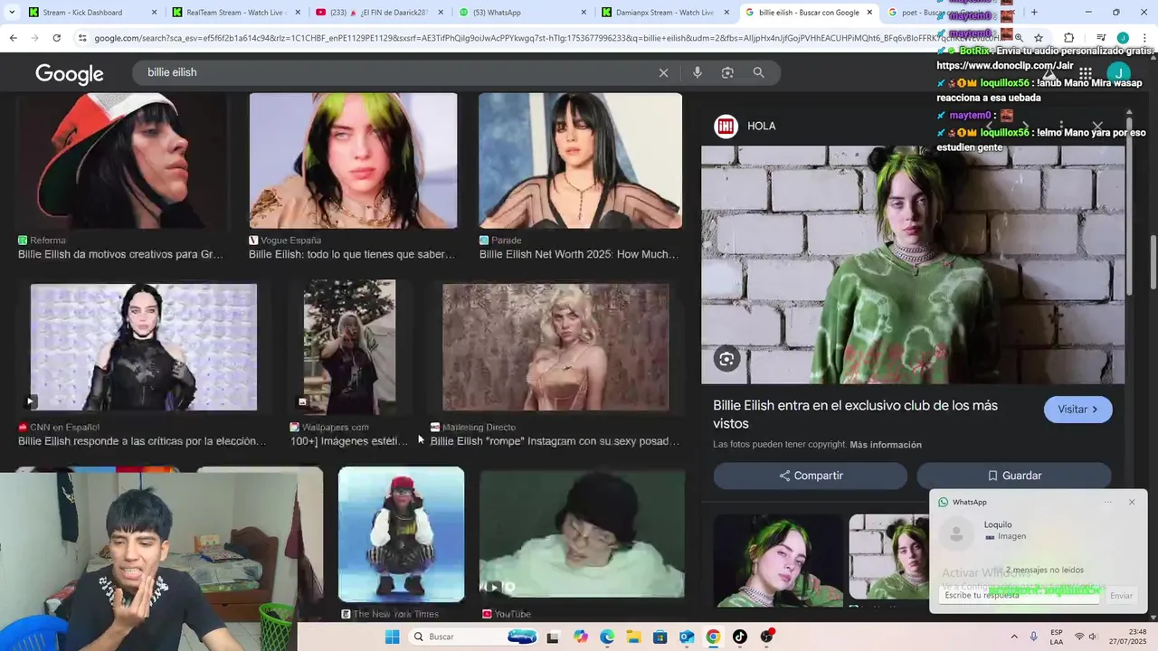Show the next image in the preview

(x=1025, y=127)
